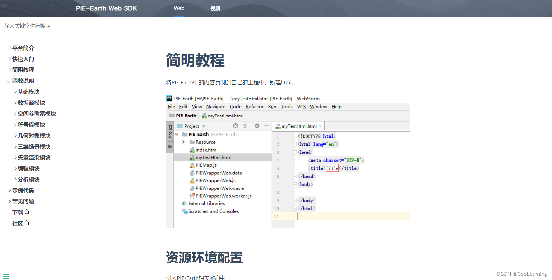The width and height of the screenshot is (552, 280).
Task: Hide the Project panel with minus icon
Action: point(267,126)
